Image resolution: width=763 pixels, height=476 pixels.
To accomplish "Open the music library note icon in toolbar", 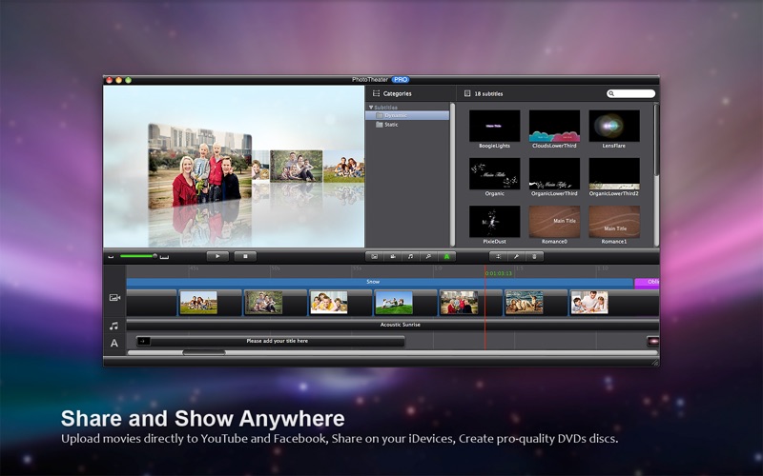I will 410,256.
